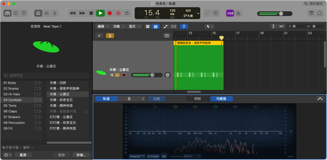Toggle the Flex bow-tie button
Viewport: 327px width, 160px height.
tap(174, 26)
